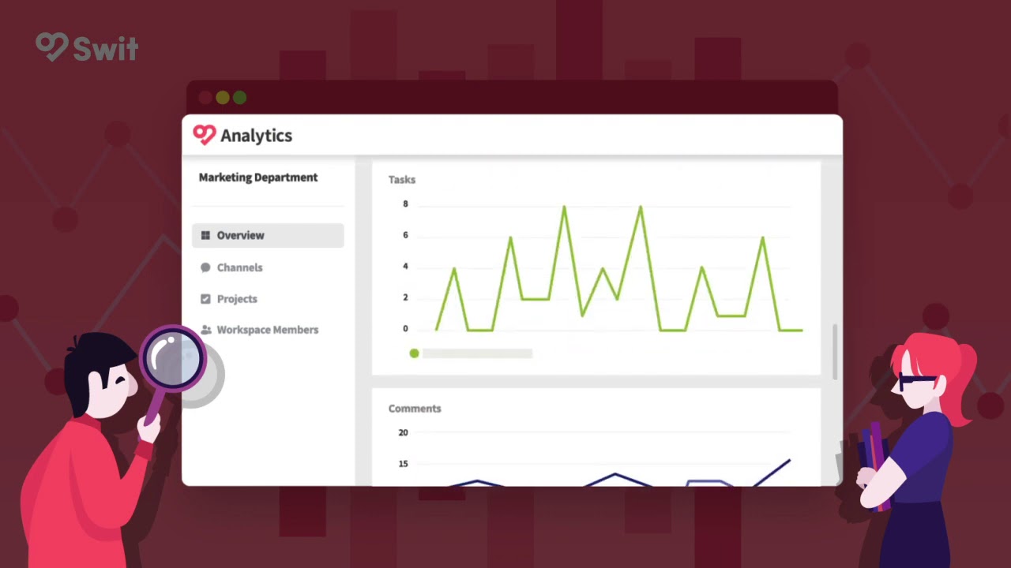The width and height of the screenshot is (1011, 568).
Task: Click the green legend dot under Tasks chart
Action: coord(414,353)
